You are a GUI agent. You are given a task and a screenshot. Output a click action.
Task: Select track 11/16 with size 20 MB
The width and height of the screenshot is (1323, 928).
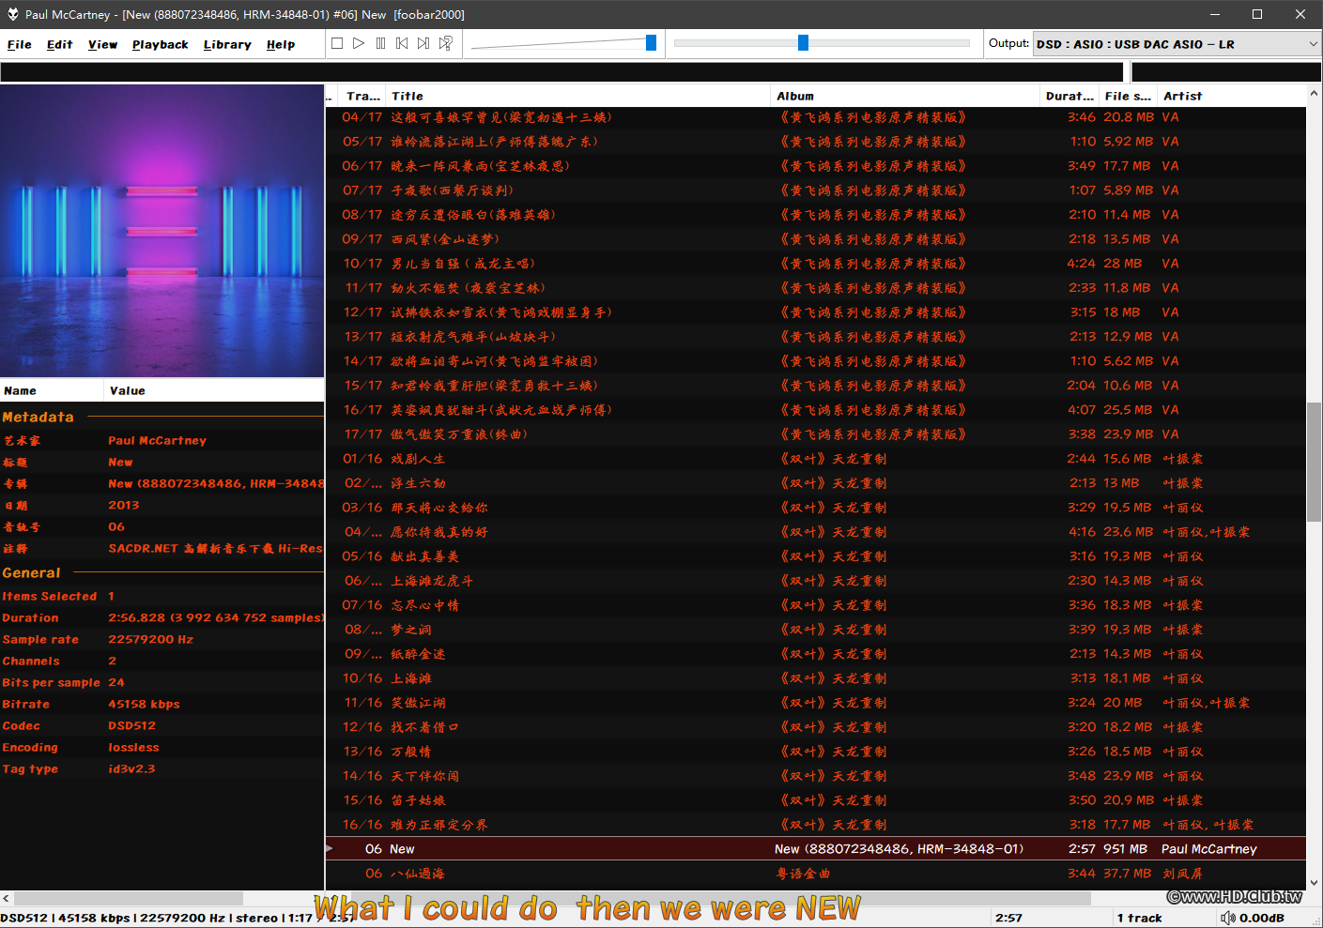(x=815, y=703)
